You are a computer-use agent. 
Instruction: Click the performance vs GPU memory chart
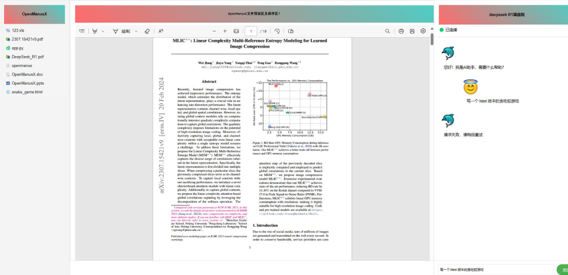point(290,109)
